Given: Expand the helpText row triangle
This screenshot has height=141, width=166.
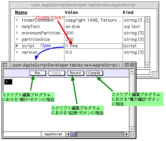Looking at the screenshot, I should (x=17, y=26).
